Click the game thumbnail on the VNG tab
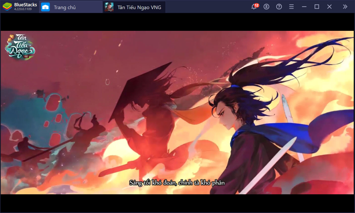Image resolution: width=355 pixels, height=213 pixels. (x=109, y=7)
